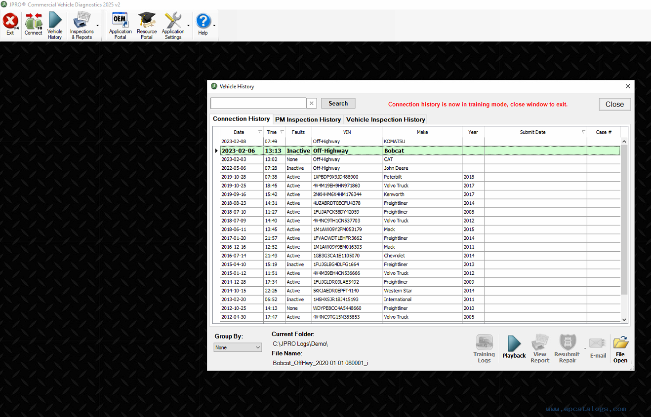Open Vehicle History from the toolbar
This screenshot has width=651, height=417.
(55, 26)
